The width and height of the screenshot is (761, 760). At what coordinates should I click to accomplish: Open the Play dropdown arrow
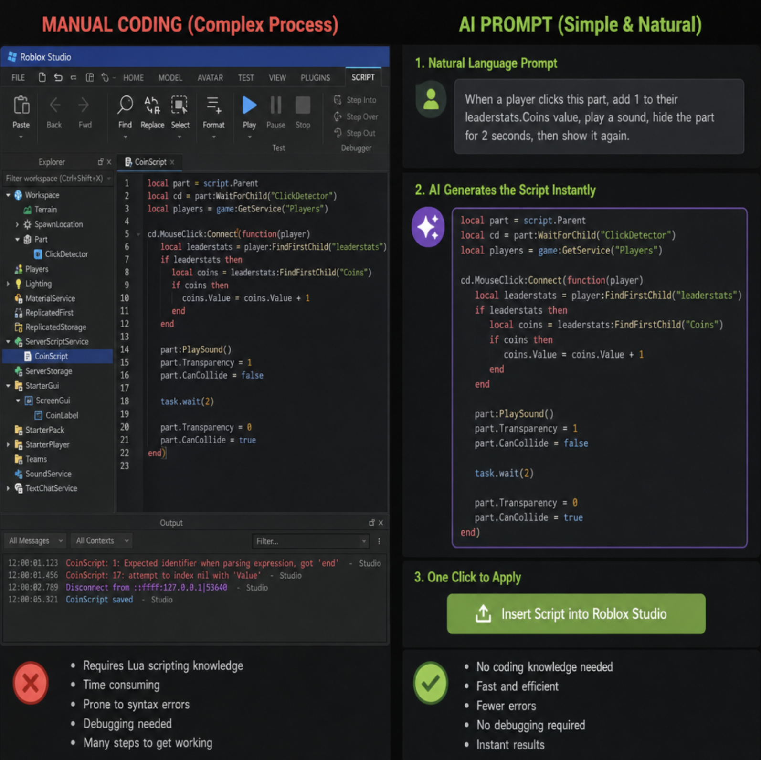[x=249, y=137]
